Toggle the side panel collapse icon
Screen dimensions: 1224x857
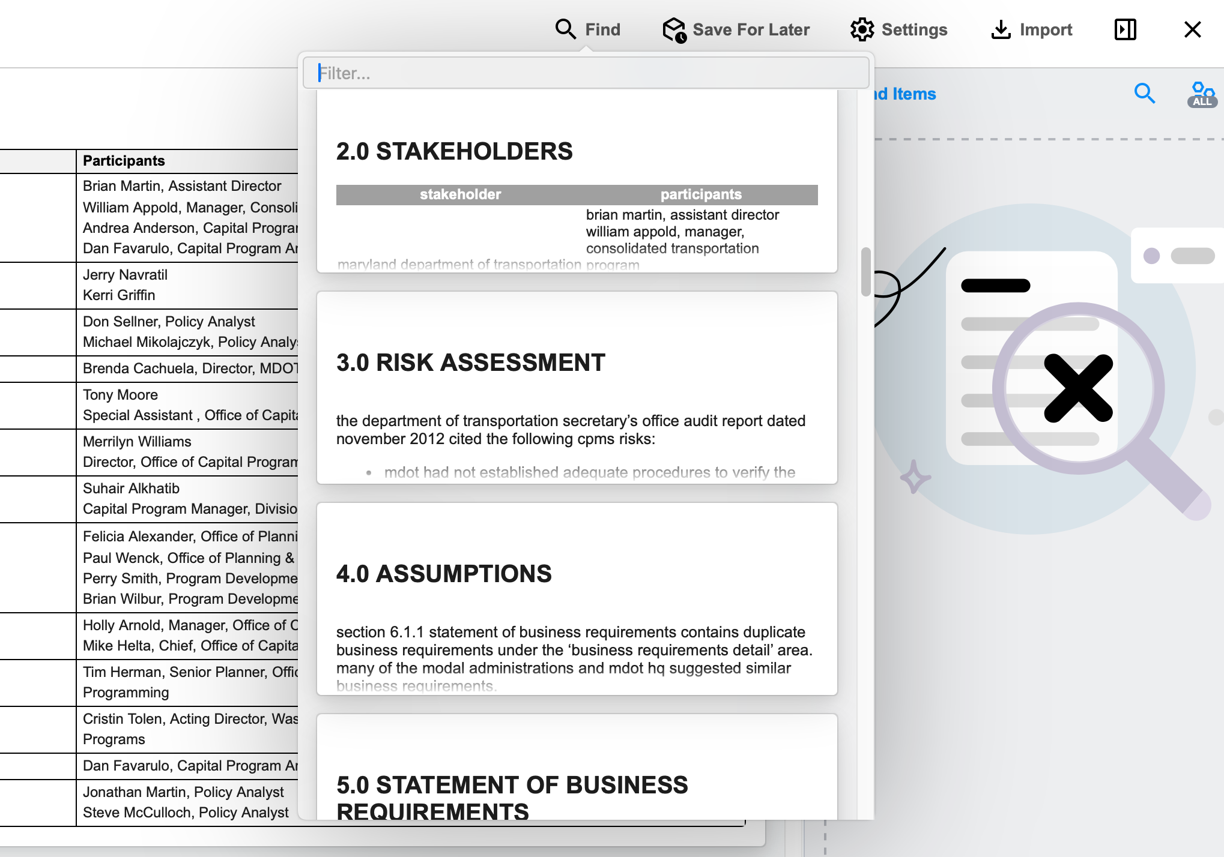[1125, 29]
